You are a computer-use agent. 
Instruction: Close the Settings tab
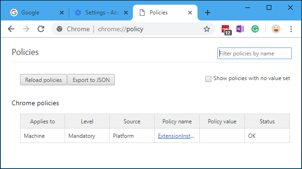tap(126, 13)
